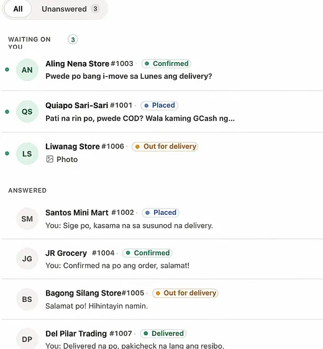Select the DP avatar for Del Pilar Trading

(27, 339)
